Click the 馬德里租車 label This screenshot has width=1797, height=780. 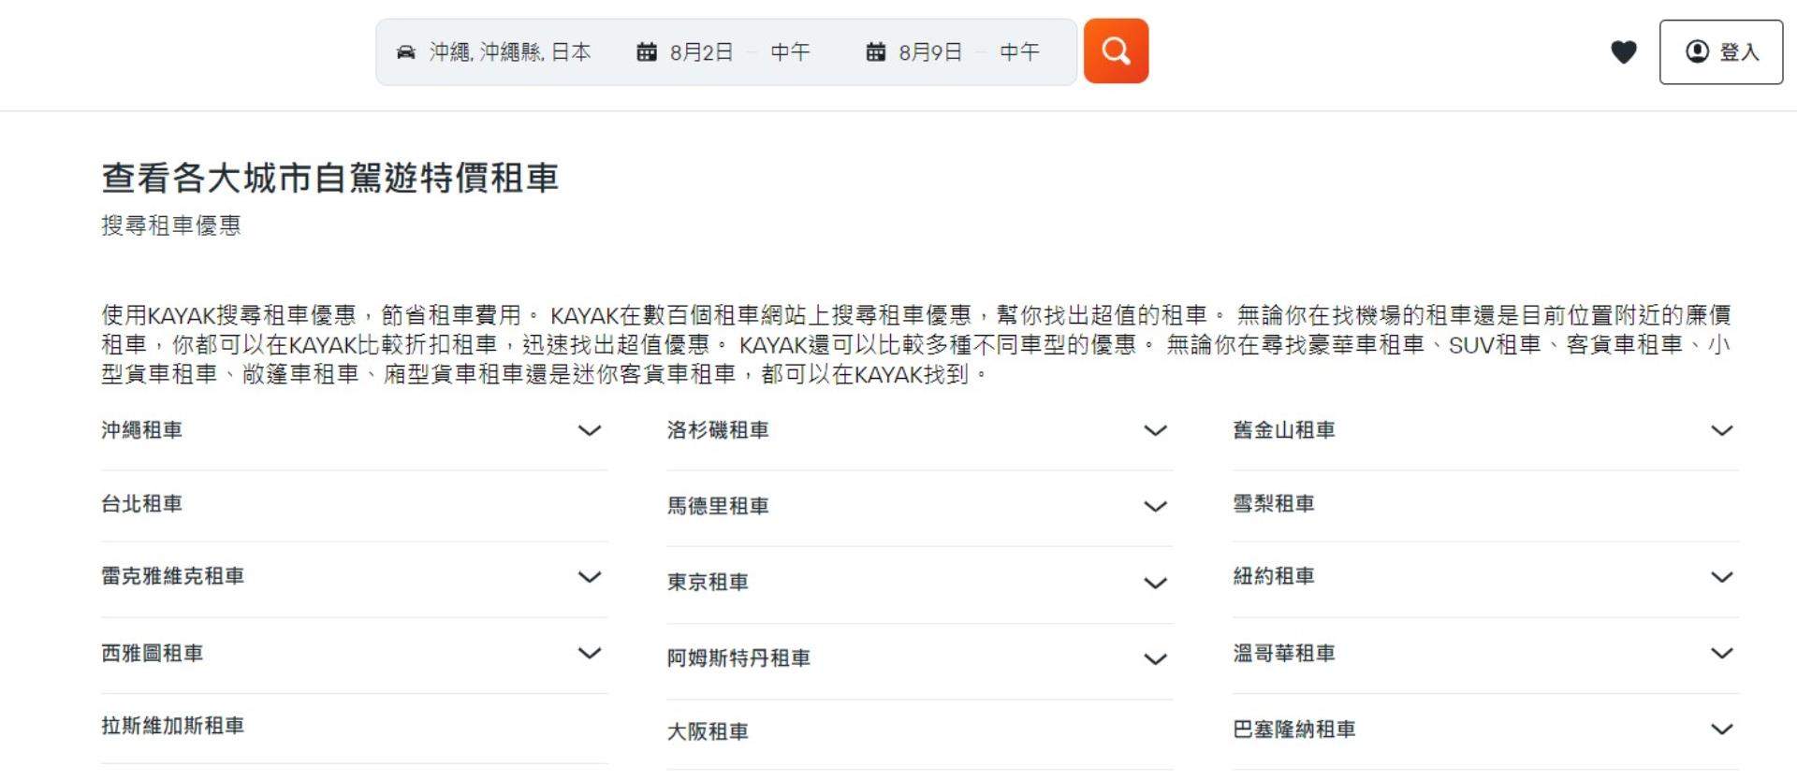click(718, 506)
